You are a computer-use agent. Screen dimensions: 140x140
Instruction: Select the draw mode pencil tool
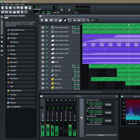tap(65, 20)
